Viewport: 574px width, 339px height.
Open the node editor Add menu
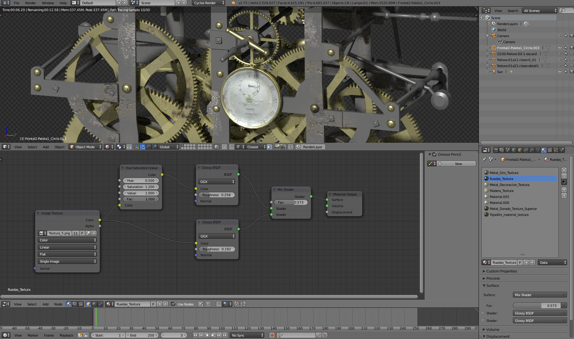click(45, 304)
